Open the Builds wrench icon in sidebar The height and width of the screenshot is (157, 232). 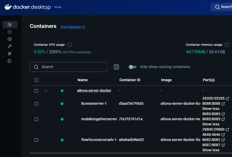(x=10, y=46)
